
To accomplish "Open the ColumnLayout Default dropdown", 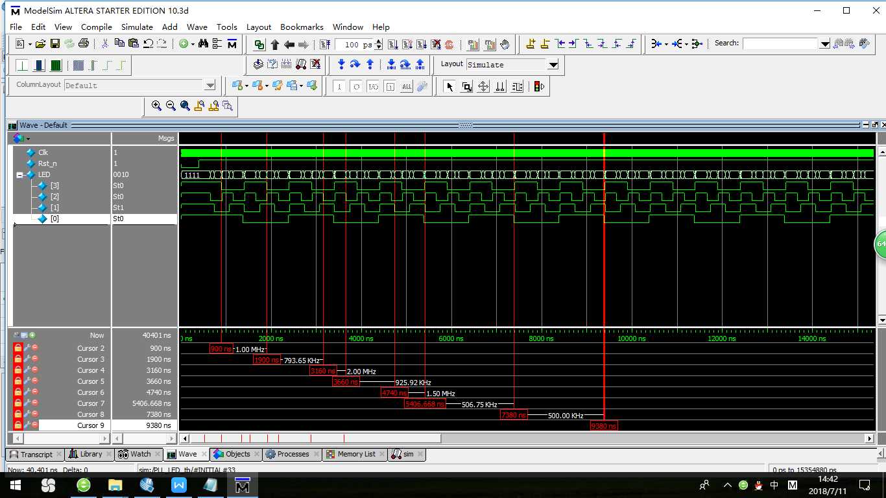I will click(210, 86).
